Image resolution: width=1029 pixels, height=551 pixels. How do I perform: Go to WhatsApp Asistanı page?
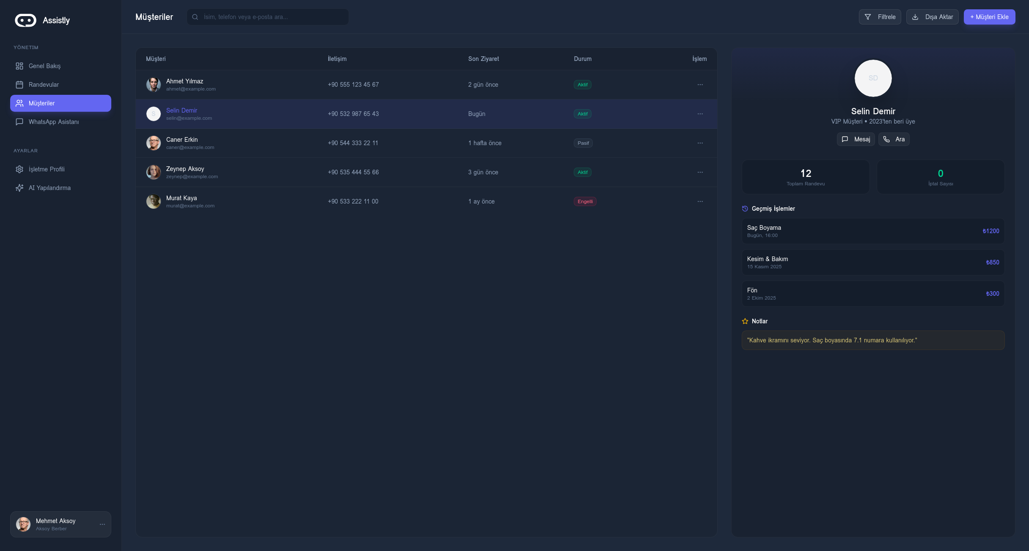54,122
